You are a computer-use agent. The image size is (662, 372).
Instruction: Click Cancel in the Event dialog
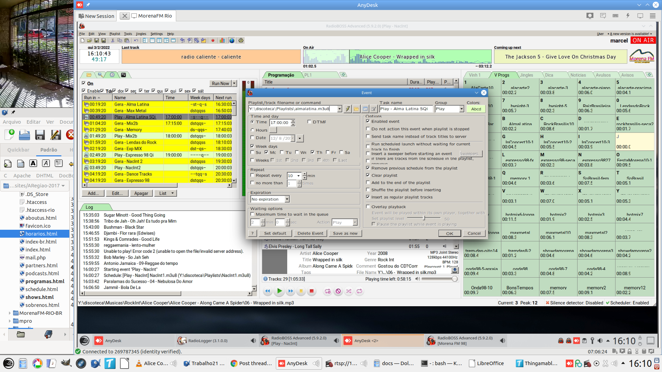pyautogui.click(x=474, y=233)
